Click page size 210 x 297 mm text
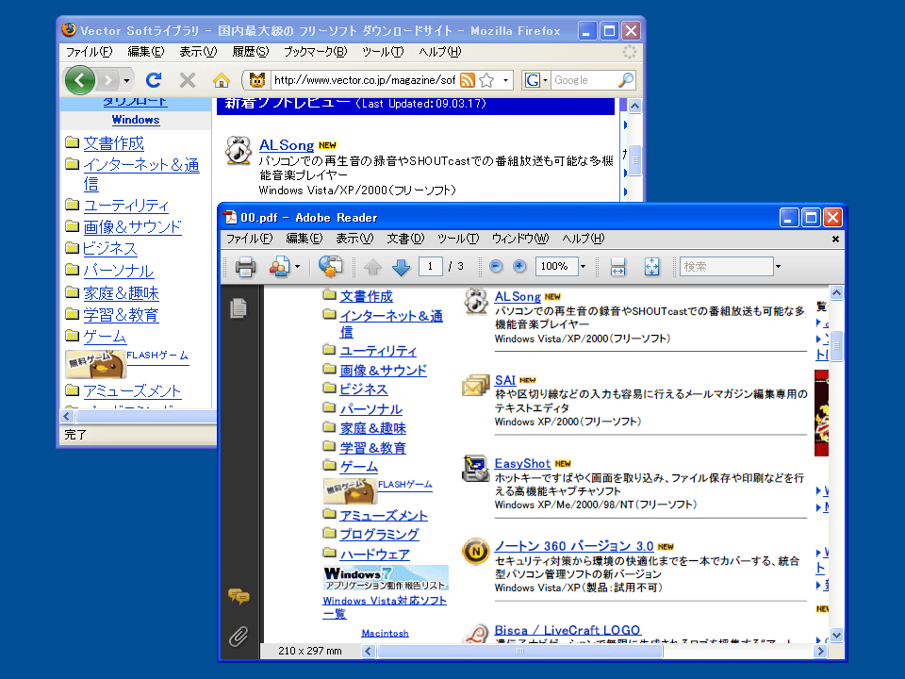Screen dimensions: 905x679 310,651
